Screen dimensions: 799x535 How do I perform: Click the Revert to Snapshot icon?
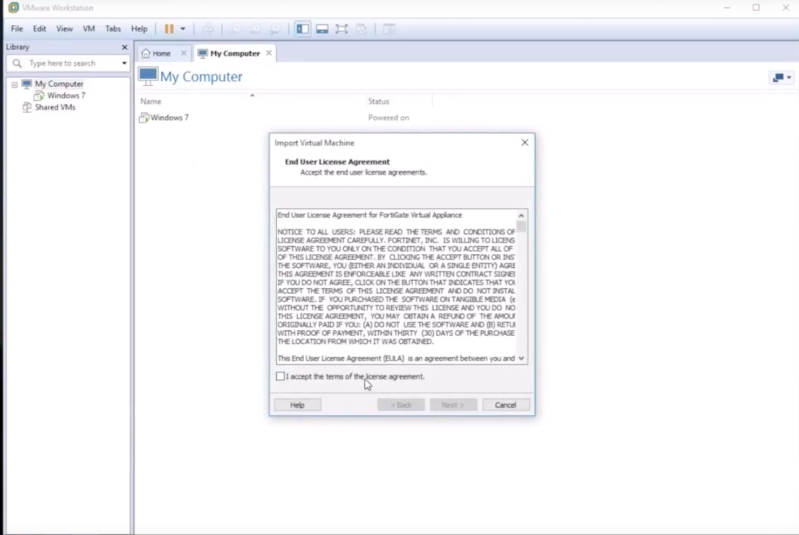(255, 29)
